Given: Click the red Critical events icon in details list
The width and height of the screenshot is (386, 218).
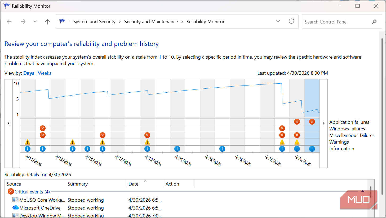Looking at the screenshot, I should tap(11, 191).
